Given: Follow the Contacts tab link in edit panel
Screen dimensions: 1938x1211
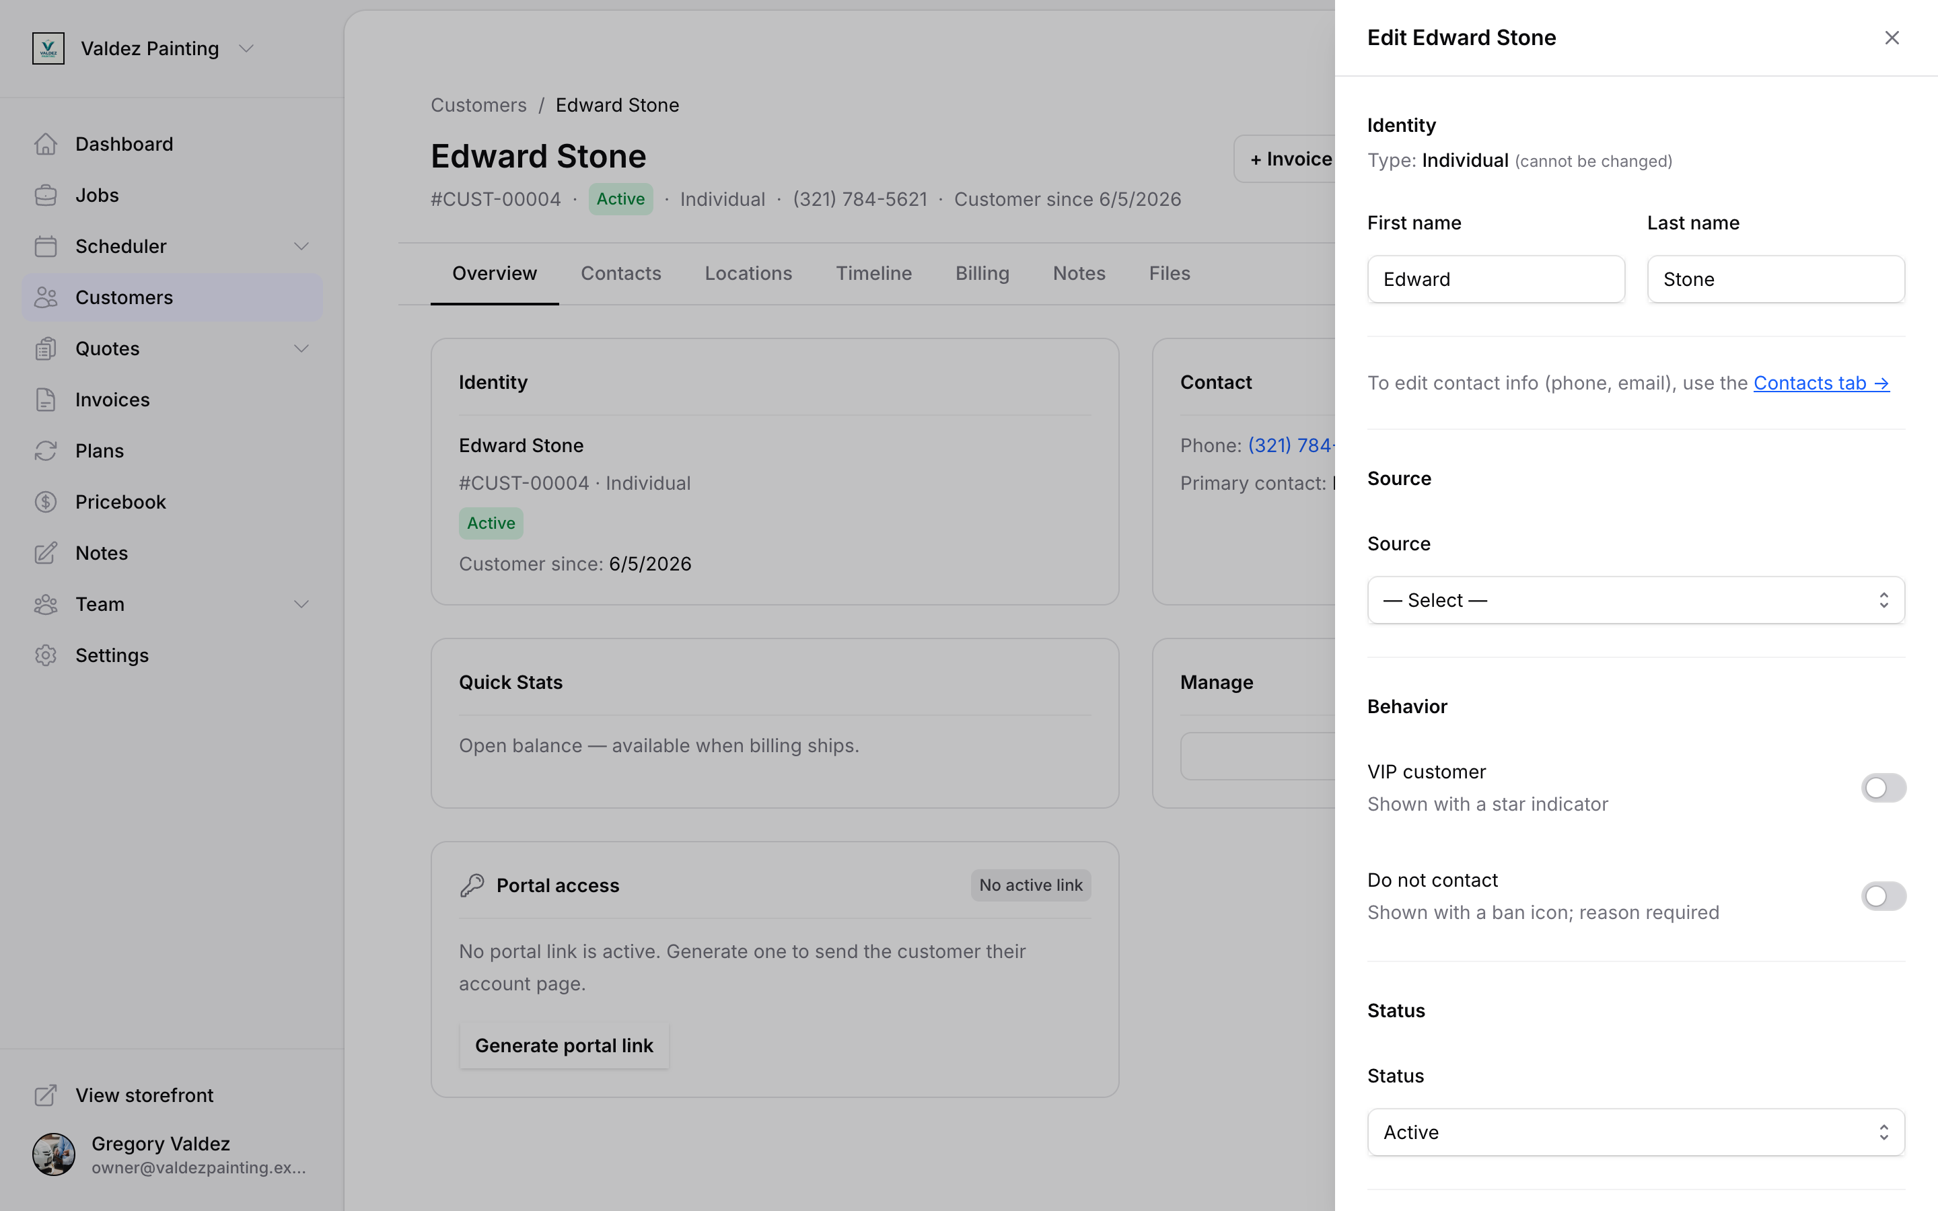Looking at the screenshot, I should tap(1821, 383).
